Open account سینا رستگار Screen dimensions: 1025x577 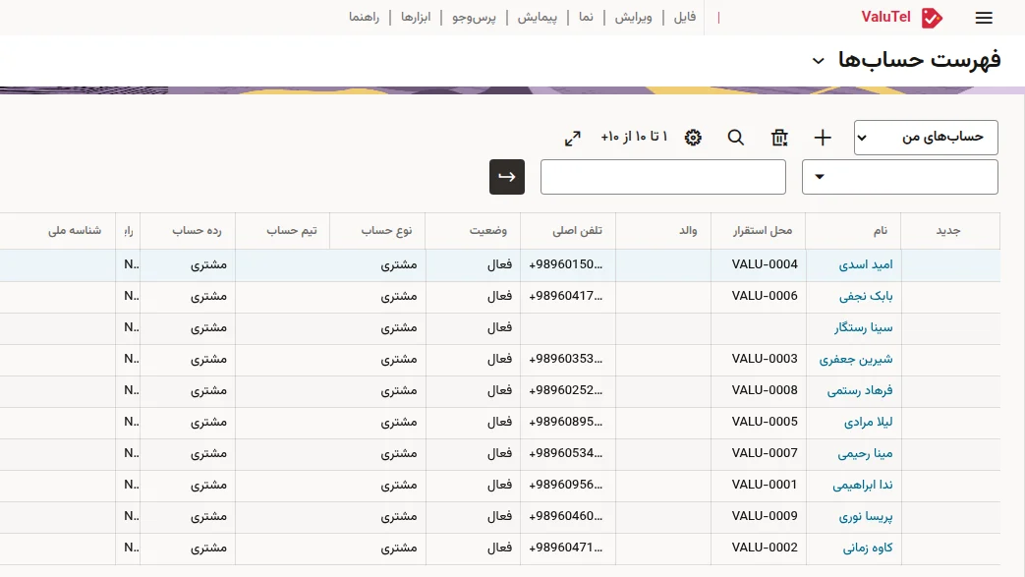coord(863,327)
